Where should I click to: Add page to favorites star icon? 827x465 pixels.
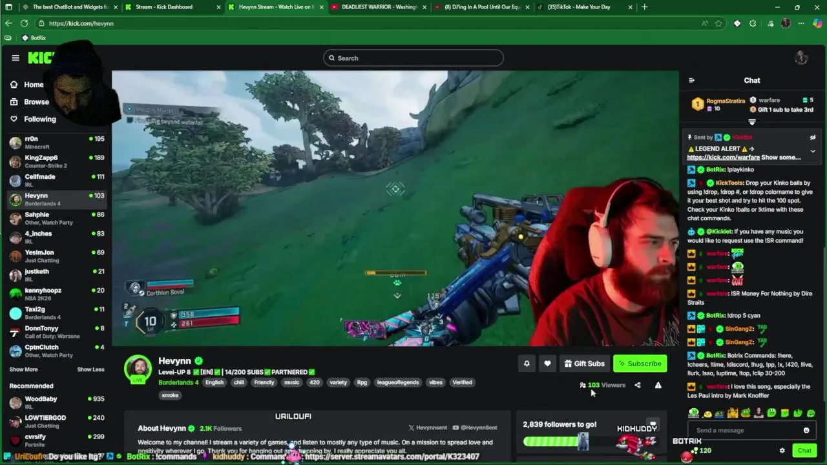pyautogui.click(x=718, y=23)
